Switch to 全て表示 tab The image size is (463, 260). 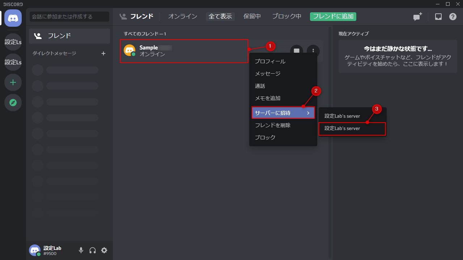tap(220, 16)
